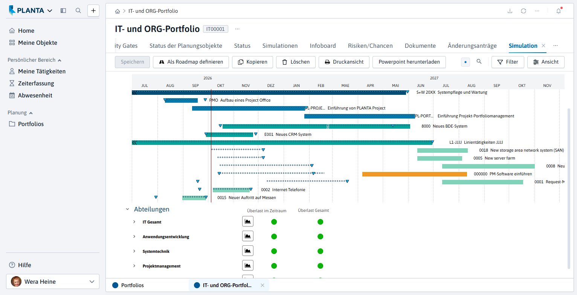This screenshot has width=577, height=295.
Task: Open the top-bar three-dots menu
Action: coord(537,11)
